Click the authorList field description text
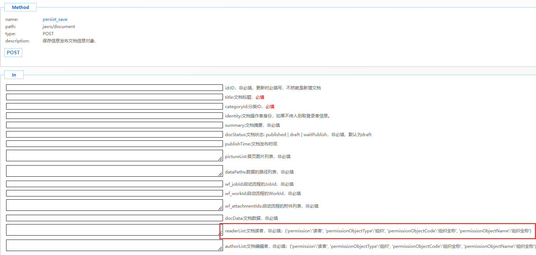The image size is (536, 255). click(x=381, y=246)
